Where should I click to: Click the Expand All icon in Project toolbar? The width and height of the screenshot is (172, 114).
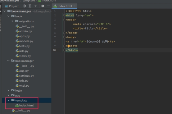(x=30, y=6)
